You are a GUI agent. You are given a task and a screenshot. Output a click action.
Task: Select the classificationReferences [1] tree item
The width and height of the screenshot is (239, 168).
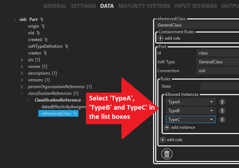53,93
